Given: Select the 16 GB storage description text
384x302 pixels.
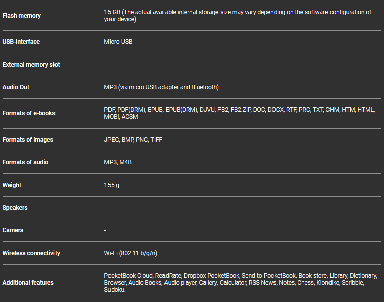Looking at the screenshot, I should (237, 16).
